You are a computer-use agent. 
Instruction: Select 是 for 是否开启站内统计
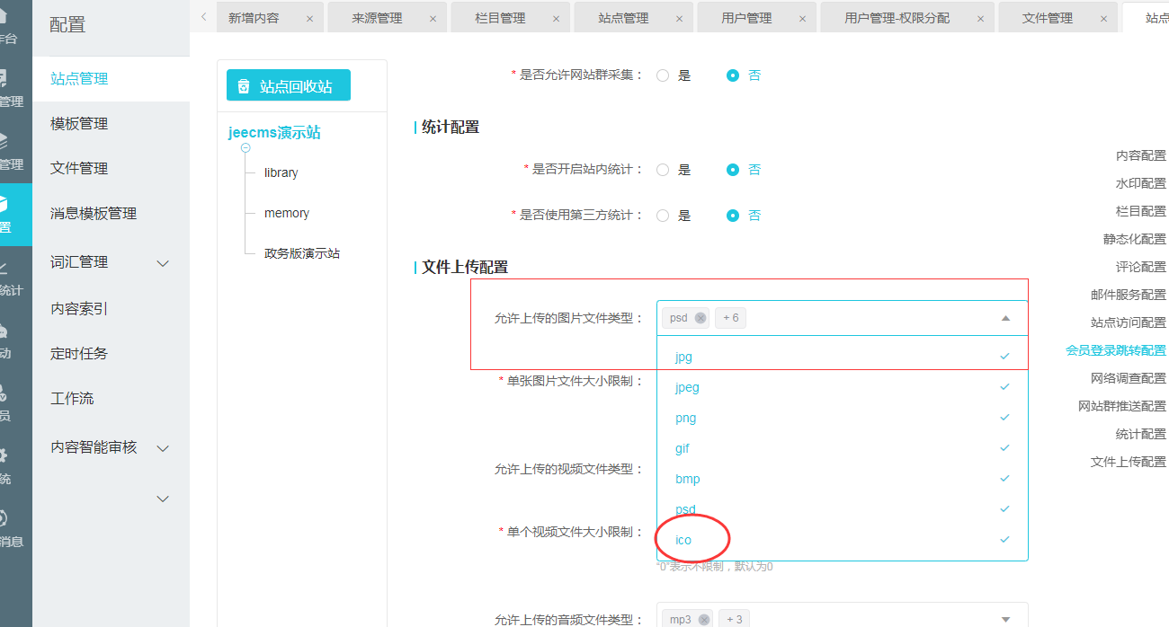(663, 170)
